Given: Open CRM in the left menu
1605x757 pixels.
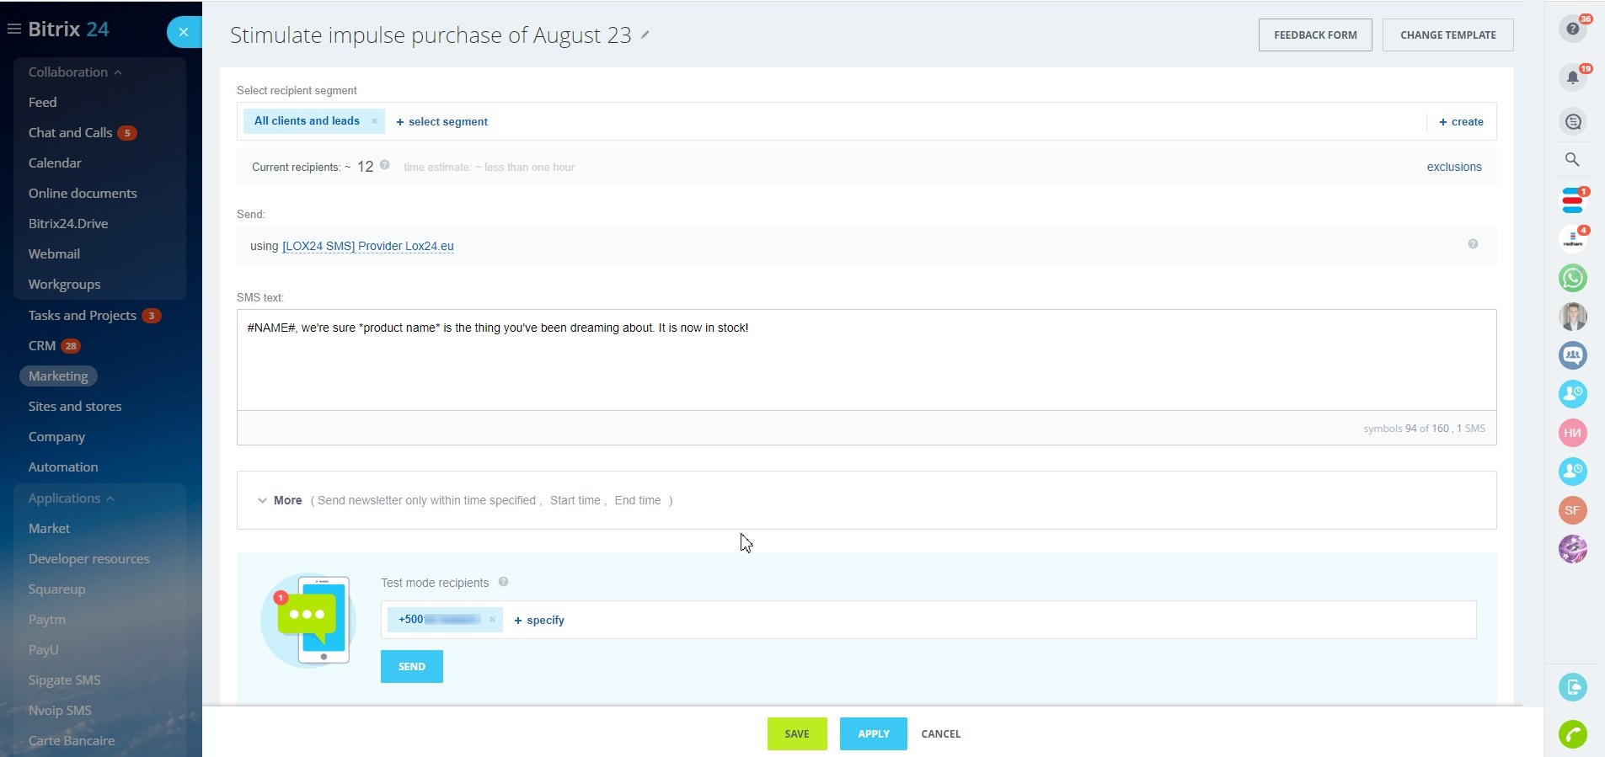Looking at the screenshot, I should point(42,346).
